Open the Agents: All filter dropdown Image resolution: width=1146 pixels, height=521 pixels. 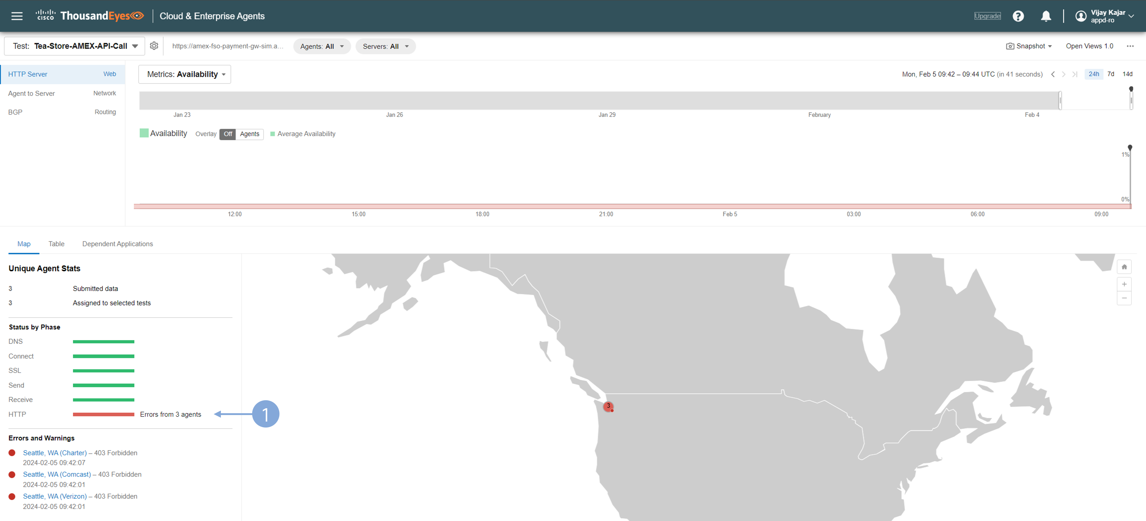322,46
